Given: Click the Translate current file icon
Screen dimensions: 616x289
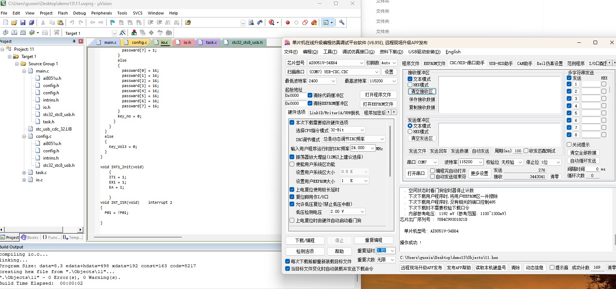Looking at the screenshot, I should point(5,33).
